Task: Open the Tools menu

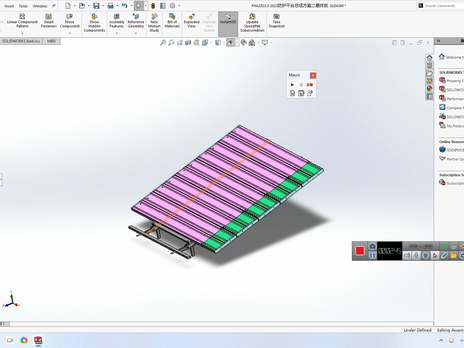Action: (x=23, y=5)
